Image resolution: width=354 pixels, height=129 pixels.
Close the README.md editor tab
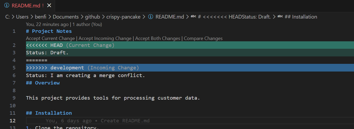[x=49, y=6]
